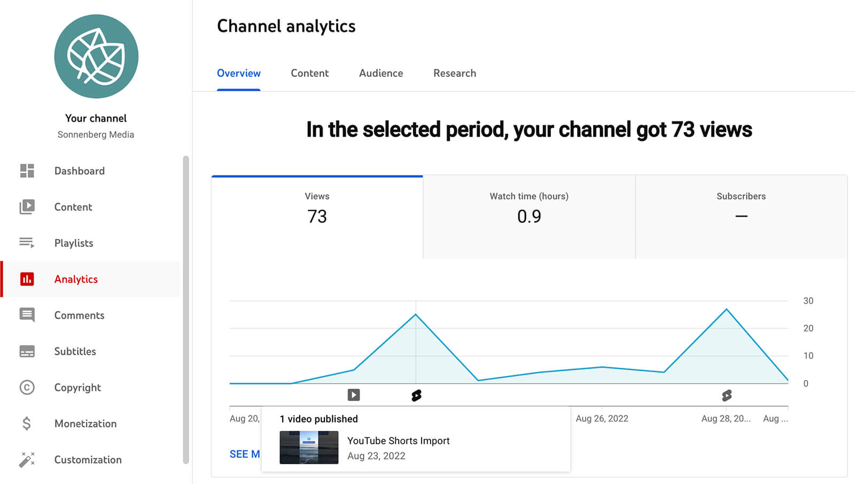
Task: Click the Sonnenberg Media channel avatar
Action: pyautogui.click(x=96, y=56)
